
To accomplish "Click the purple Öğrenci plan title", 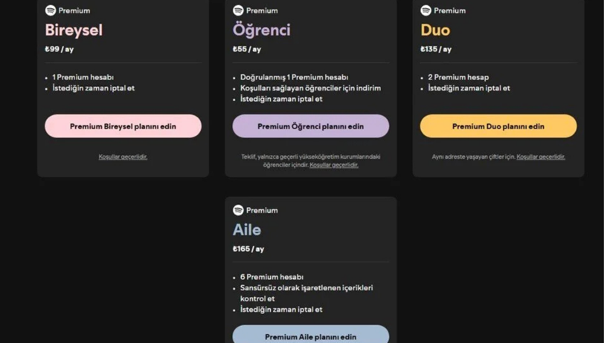I will point(261,30).
